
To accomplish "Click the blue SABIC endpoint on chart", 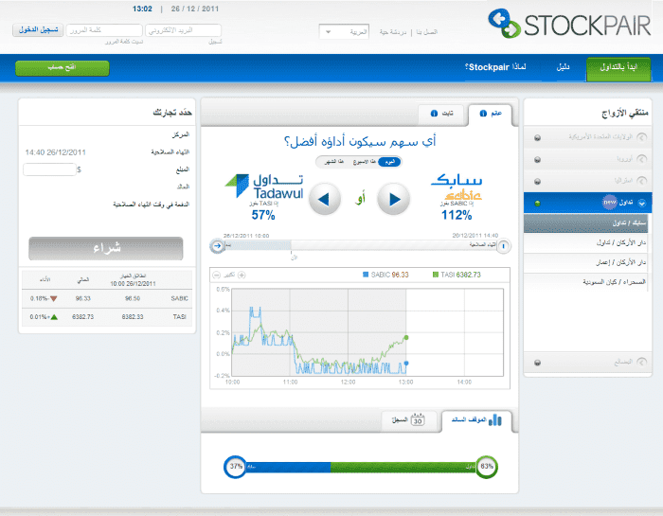I will pyautogui.click(x=406, y=363).
